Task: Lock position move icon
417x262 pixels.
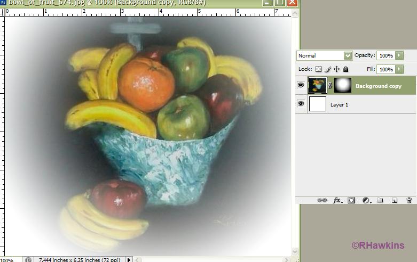Action: [337, 69]
